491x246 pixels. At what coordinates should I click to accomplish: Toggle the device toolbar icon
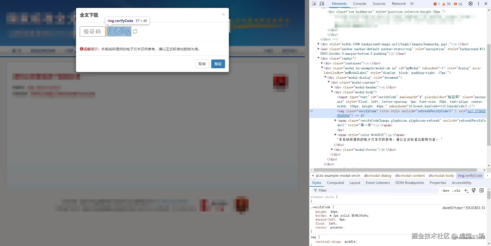coord(322,4)
